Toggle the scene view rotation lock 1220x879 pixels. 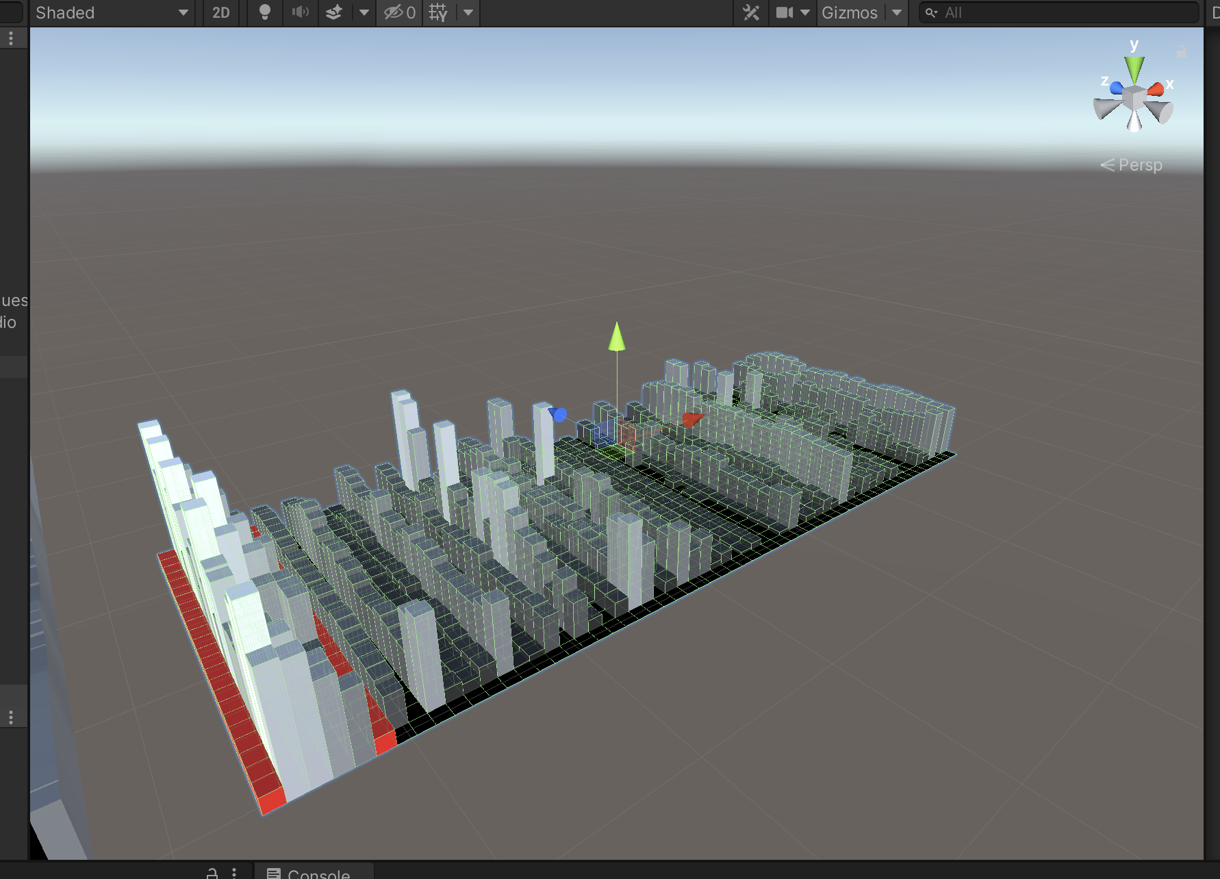[x=1182, y=52]
